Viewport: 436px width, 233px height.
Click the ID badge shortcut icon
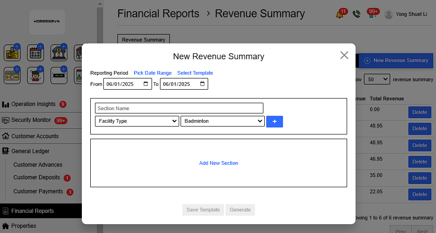12,53
